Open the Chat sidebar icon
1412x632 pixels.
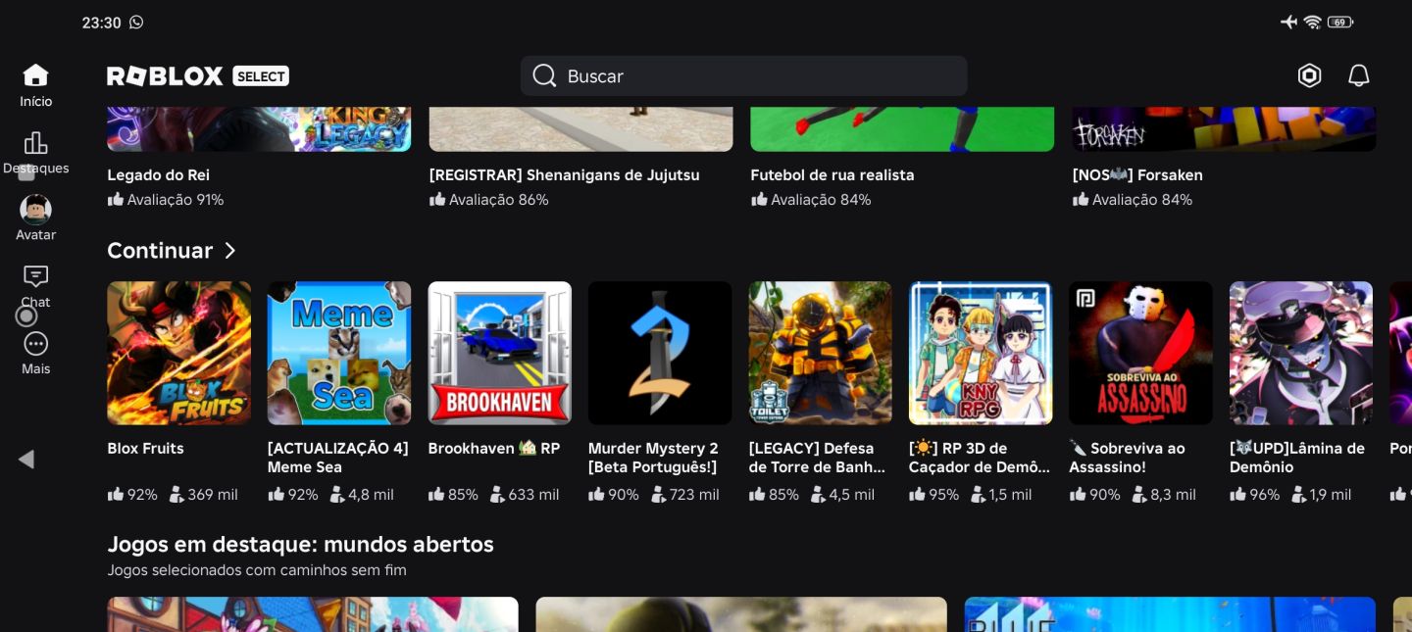tap(35, 276)
